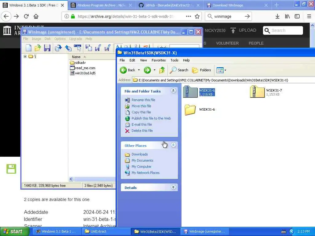Viewport: 315px width, 236px height.
Task: Open Forward history dropdown arrow
Action: [154, 70]
